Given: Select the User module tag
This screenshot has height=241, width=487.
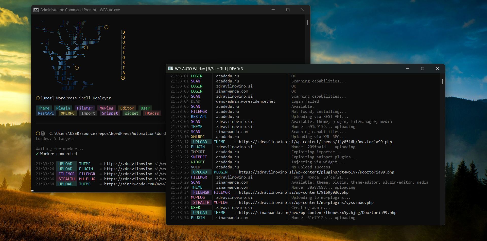Looking at the screenshot, I should 145,108.
